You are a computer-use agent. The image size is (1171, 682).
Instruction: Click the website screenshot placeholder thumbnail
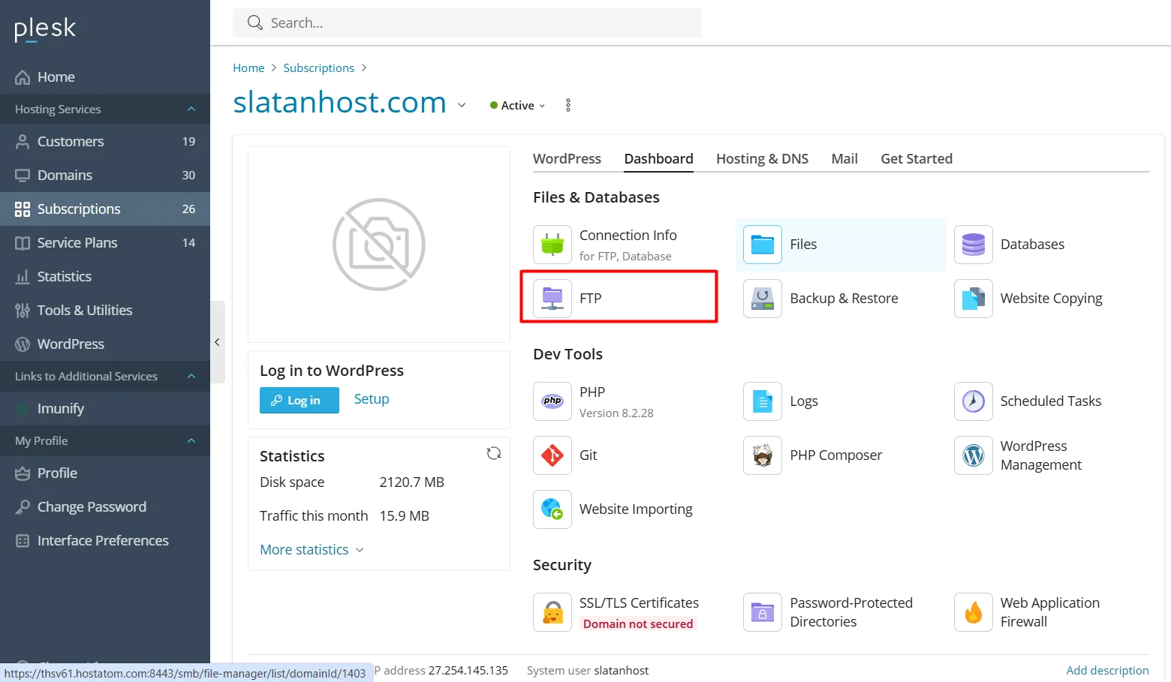point(379,245)
